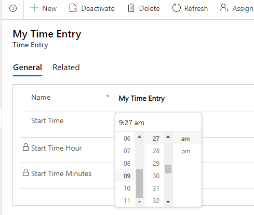Click the Start Time Hour label
The width and height of the screenshot is (254, 215).
pos(56,148)
